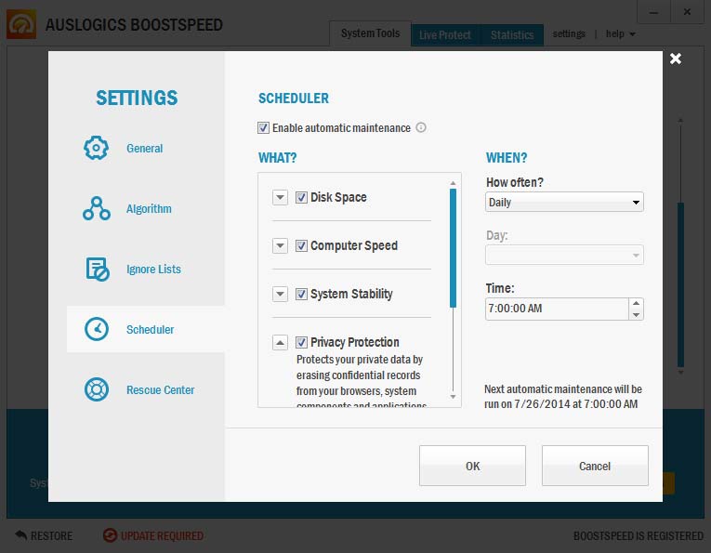The width and height of the screenshot is (711, 553).
Task: Open the General settings section
Action: pyautogui.click(x=144, y=148)
